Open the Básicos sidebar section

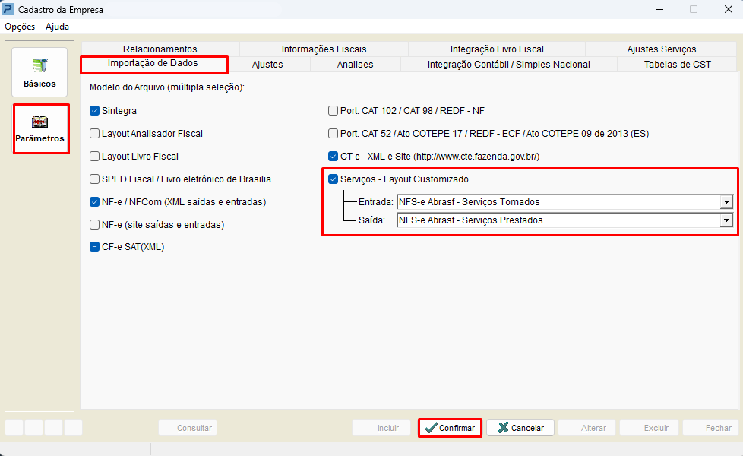coord(40,72)
